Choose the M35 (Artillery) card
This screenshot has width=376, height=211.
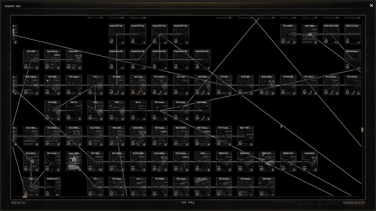[224, 187]
